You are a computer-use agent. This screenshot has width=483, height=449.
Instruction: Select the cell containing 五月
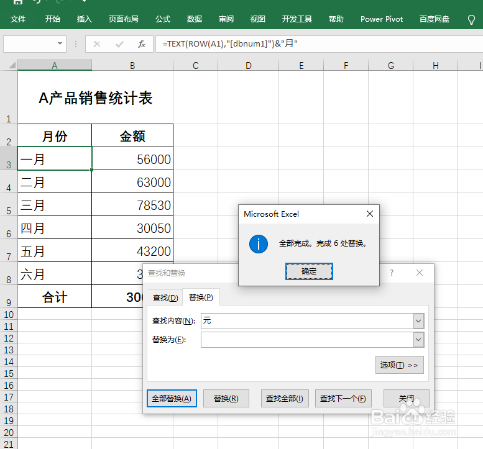(x=55, y=250)
